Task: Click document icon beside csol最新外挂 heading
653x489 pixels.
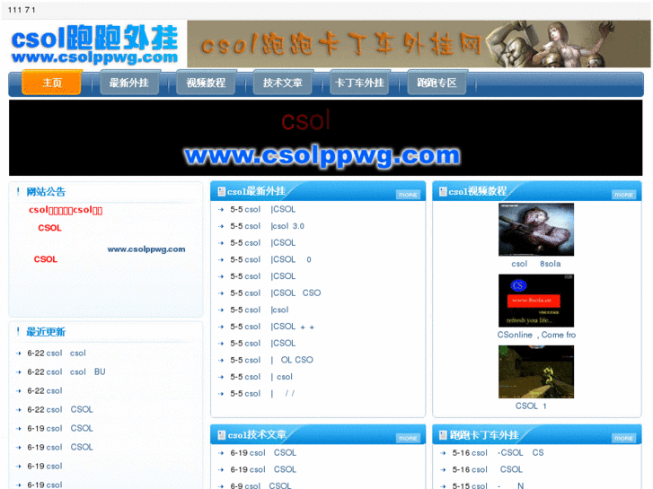Action: pyautogui.click(x=222, y=191)
